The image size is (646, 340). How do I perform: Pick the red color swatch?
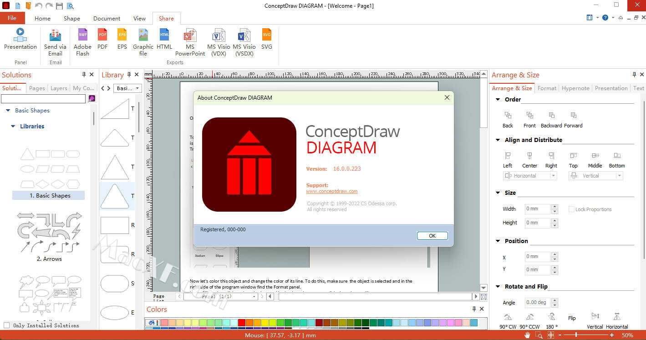[x=242, y=323]
